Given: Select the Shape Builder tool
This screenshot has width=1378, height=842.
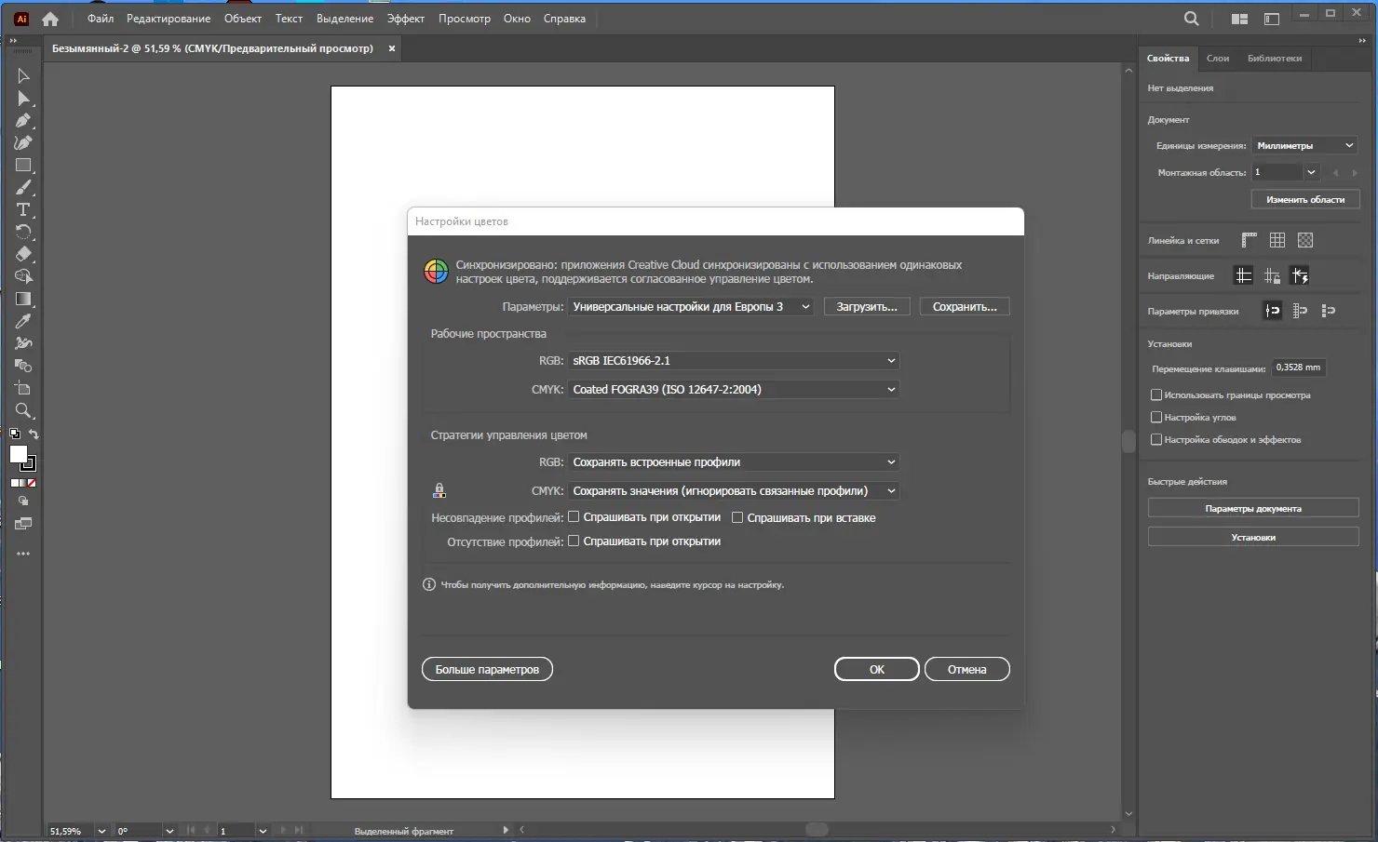Looking at the screenshot, I should coord(23,276).
